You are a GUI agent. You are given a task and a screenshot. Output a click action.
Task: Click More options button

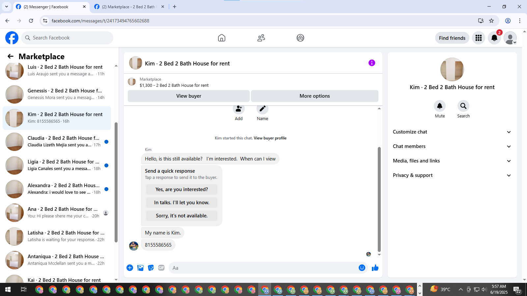(315, 96)
